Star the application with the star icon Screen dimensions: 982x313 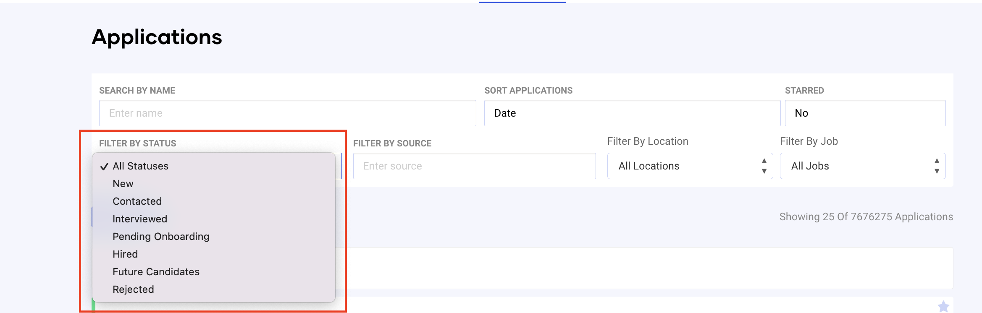pyautogui.click(x=943, y=307)
